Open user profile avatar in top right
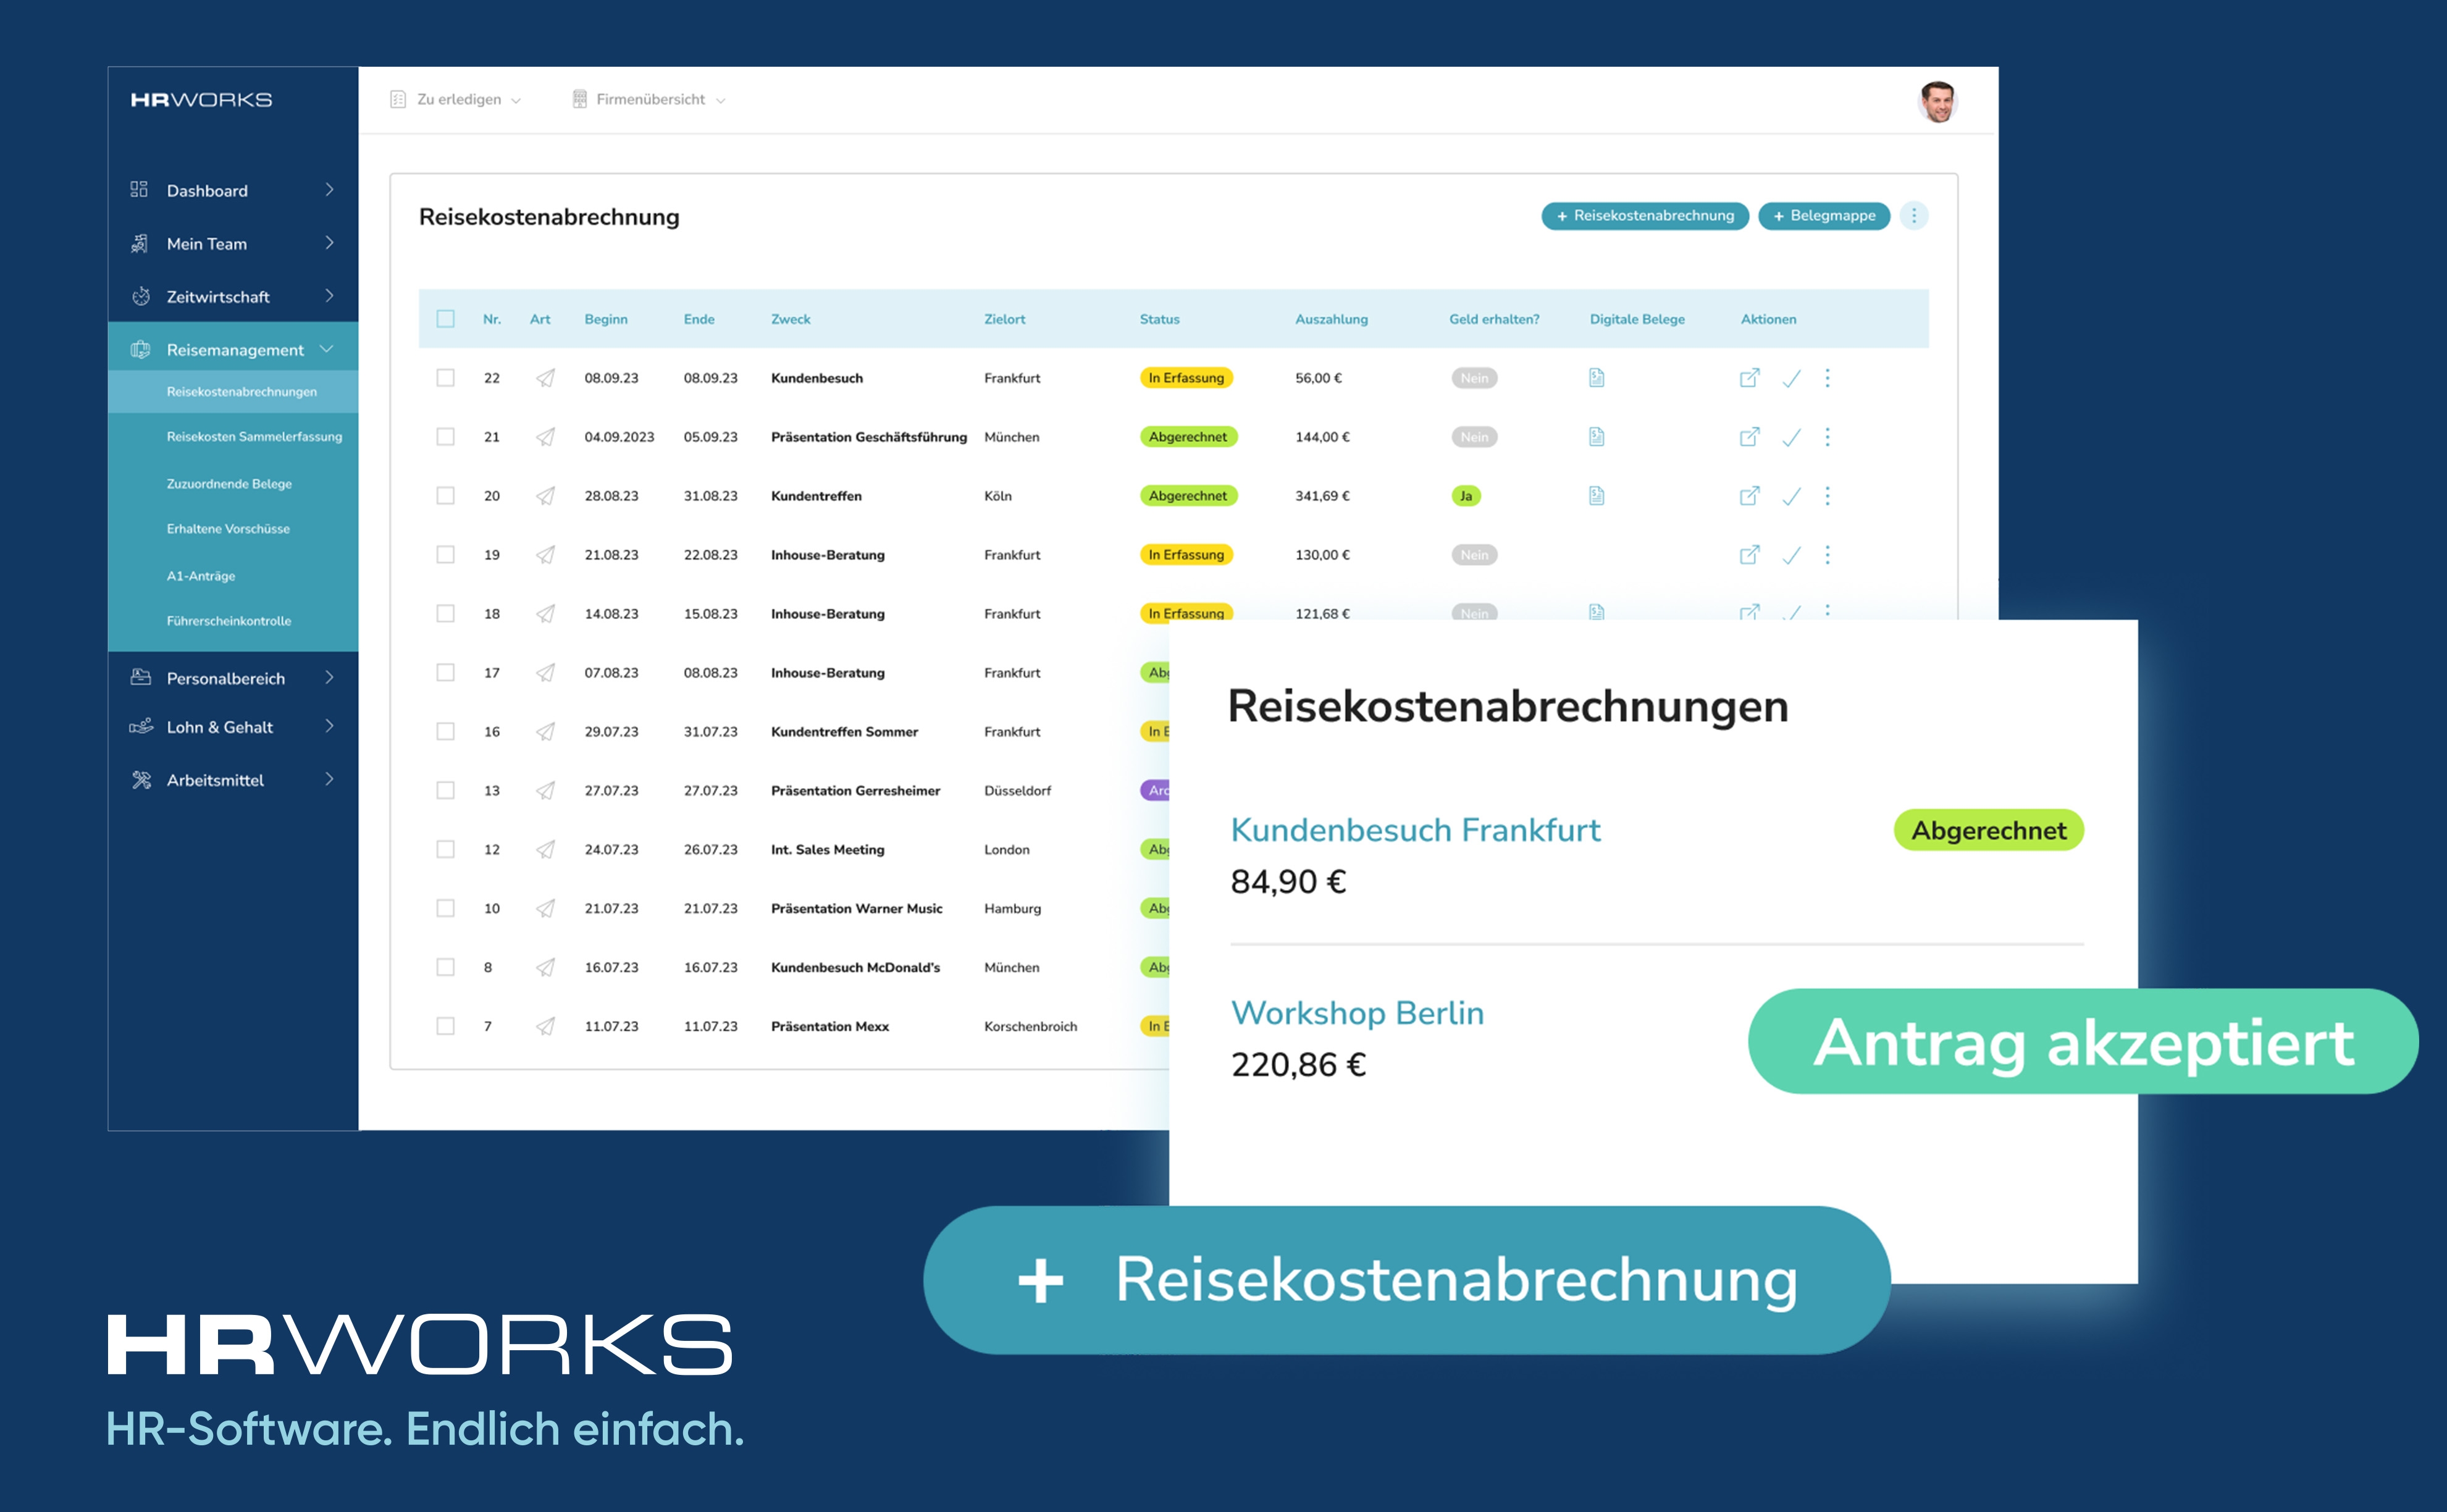Image resolution: width=2447 pixels, height=1512 pixels. (x=1937, y=101)
